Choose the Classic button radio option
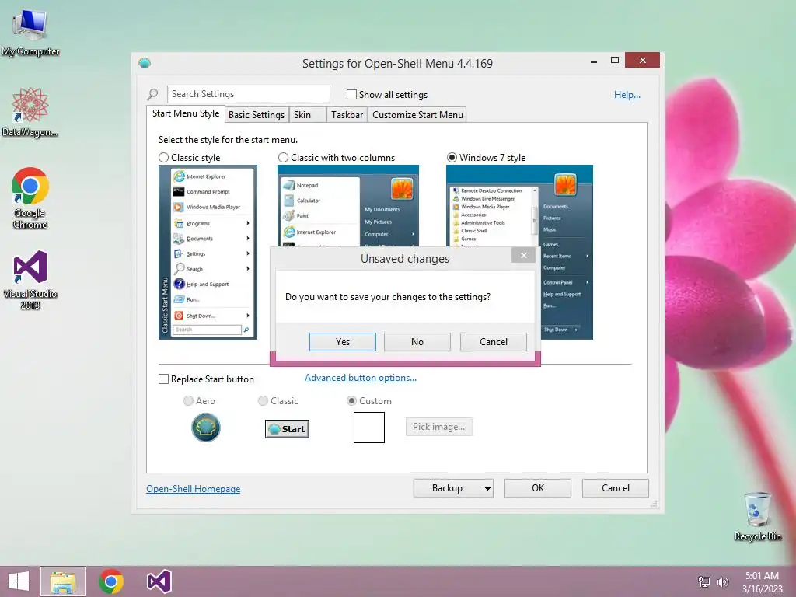Image resolution: width=796 pixels, height=597 pixels. pos(263,401)
